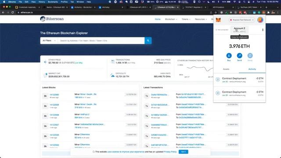Viewport: 281px width, 158px height.
Task: Click the Bk icon for block 14122560
Action: (45, 96)
